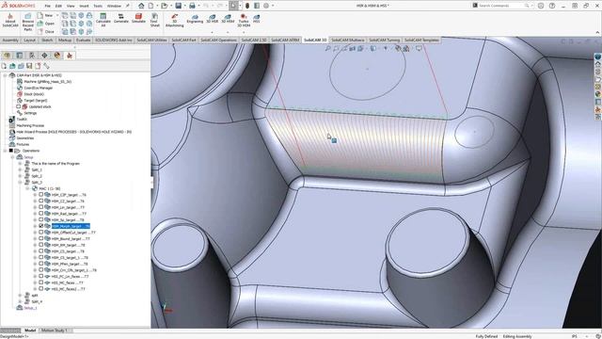The height and width of the screenshot is (339, 602).
Task: Collapse the MAC 1 coordinate node
Action: (27, 188)
